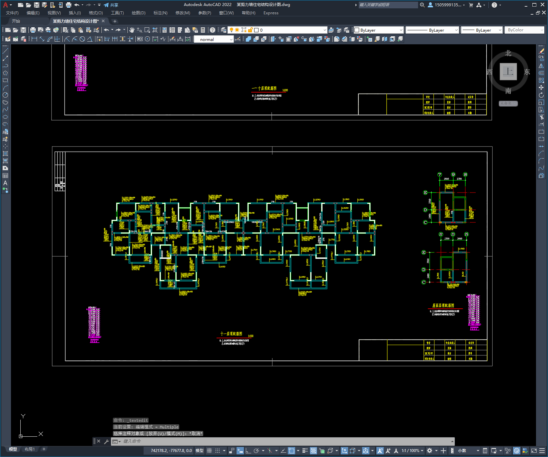
Task: Toggle ortho mode in status bar
Action: (x=248, y=451)
